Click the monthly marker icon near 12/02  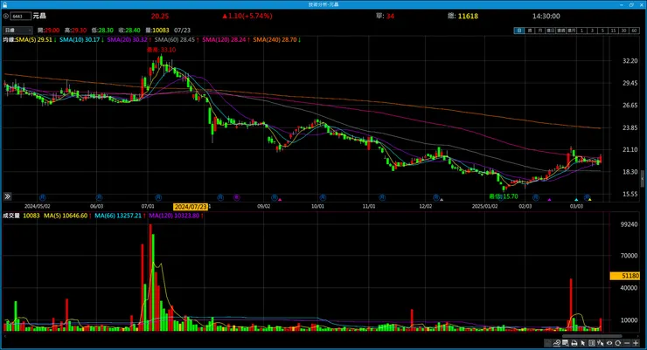(x=435, y=197)
